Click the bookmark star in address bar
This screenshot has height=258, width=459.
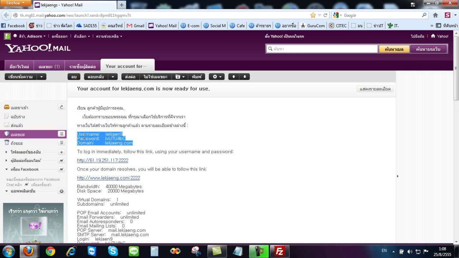point(313,15)
